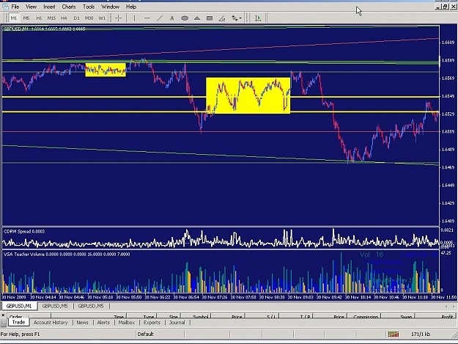Image resolution: width=458 pixels, height=344 pixels.
Task: Click the 1.6449 price scale label
Action: 448,186
